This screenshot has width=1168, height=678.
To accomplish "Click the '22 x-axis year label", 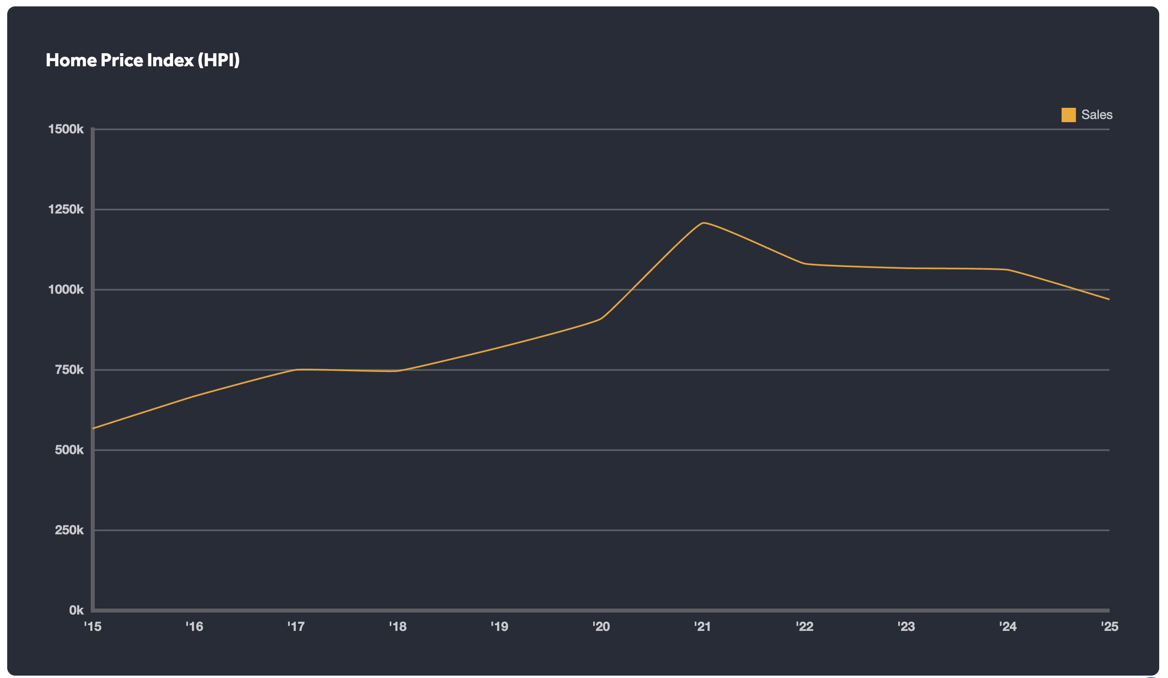I will (805, 626).
